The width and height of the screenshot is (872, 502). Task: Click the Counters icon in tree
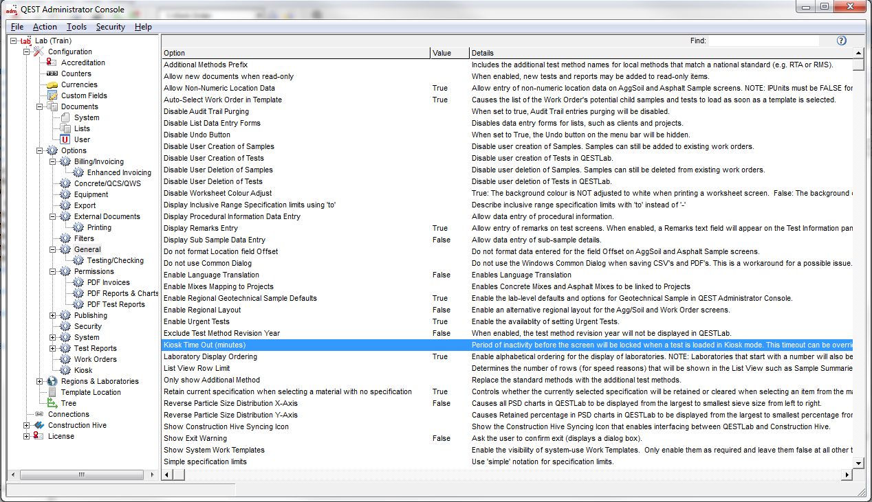click(52, 73)
